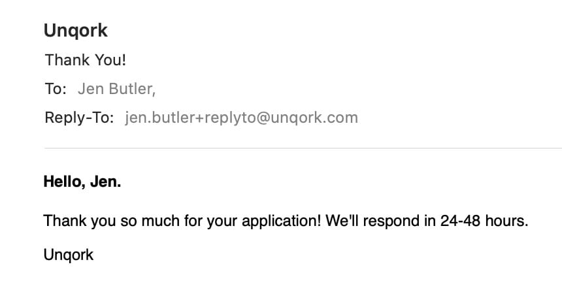Click the word hours. ending the message
Screen dimensions: 562x290
(x=507, y=221)
